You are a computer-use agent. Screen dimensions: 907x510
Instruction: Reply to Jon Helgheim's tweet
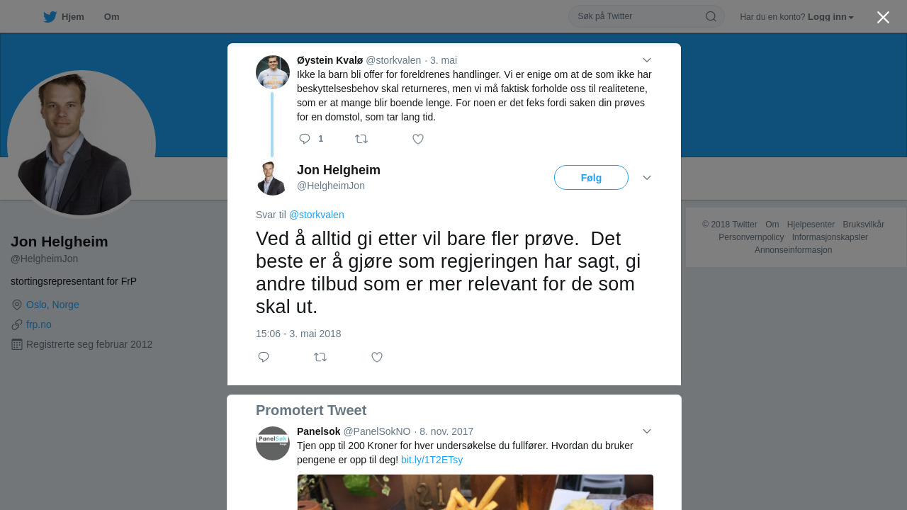click(264, 357)
